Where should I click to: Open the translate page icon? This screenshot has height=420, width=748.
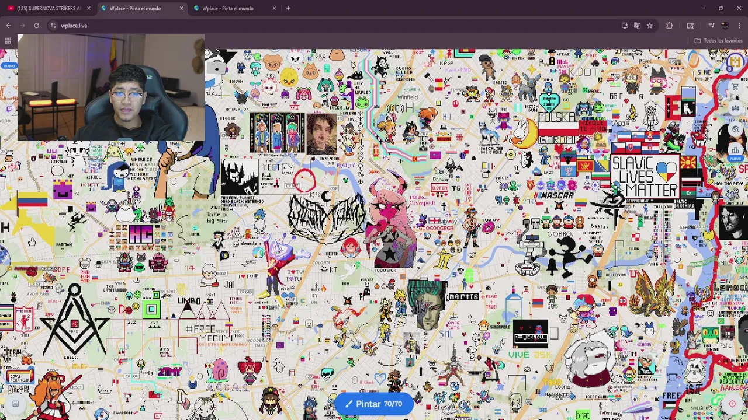[x=637, y=26]
